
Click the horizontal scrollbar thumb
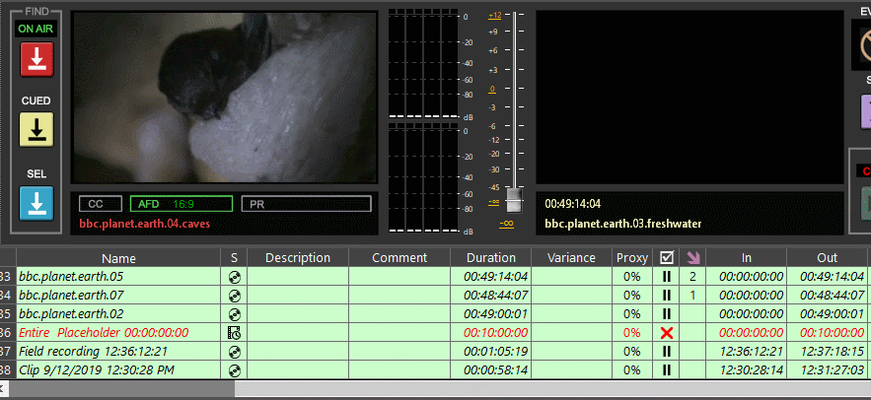[x=122, y=389]
